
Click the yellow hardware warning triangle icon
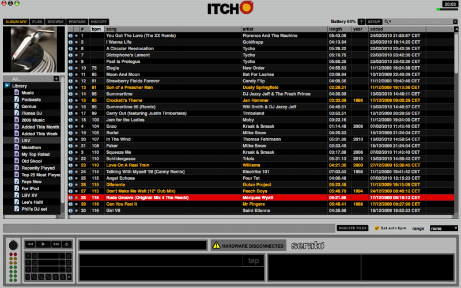coord(217,245)
